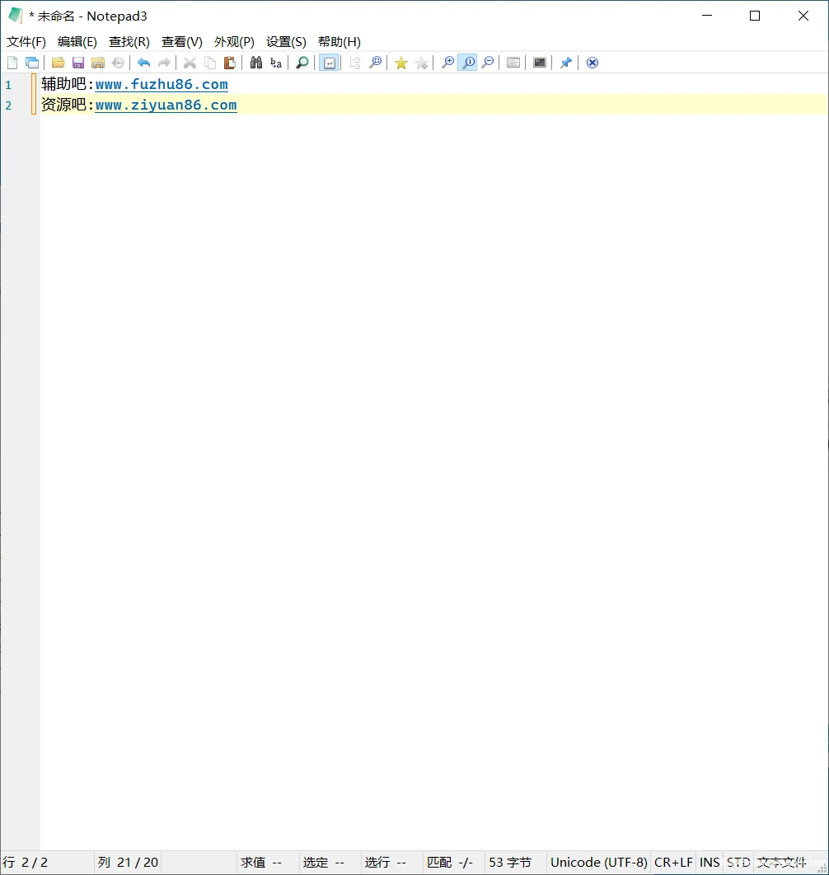
Task: Toggle INS insert mode in status bar
Action: 709,863
